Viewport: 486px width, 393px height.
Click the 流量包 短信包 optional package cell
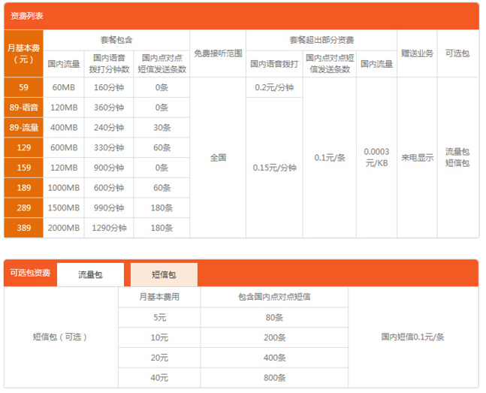point(457,158)
